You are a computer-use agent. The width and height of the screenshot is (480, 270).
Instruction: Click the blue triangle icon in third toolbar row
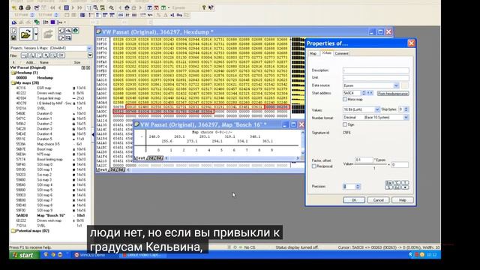pos(14,22)
